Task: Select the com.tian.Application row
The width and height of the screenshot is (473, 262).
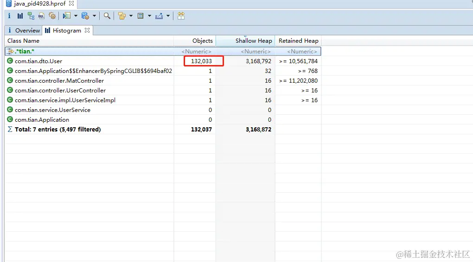Action: point(163,120)
